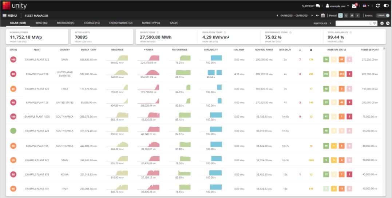
Task: Switch to the WIND (44) tab
Action: [41, 23]
